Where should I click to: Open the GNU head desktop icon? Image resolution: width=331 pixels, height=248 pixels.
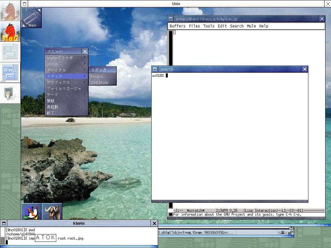[52, 212]
